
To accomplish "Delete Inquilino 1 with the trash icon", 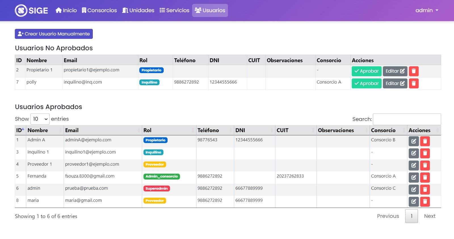I will 425,153.
